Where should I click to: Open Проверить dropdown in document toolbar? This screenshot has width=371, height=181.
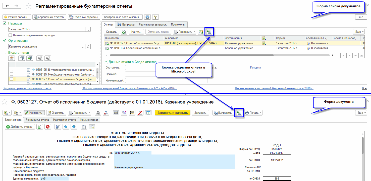[x=79, y=113]
